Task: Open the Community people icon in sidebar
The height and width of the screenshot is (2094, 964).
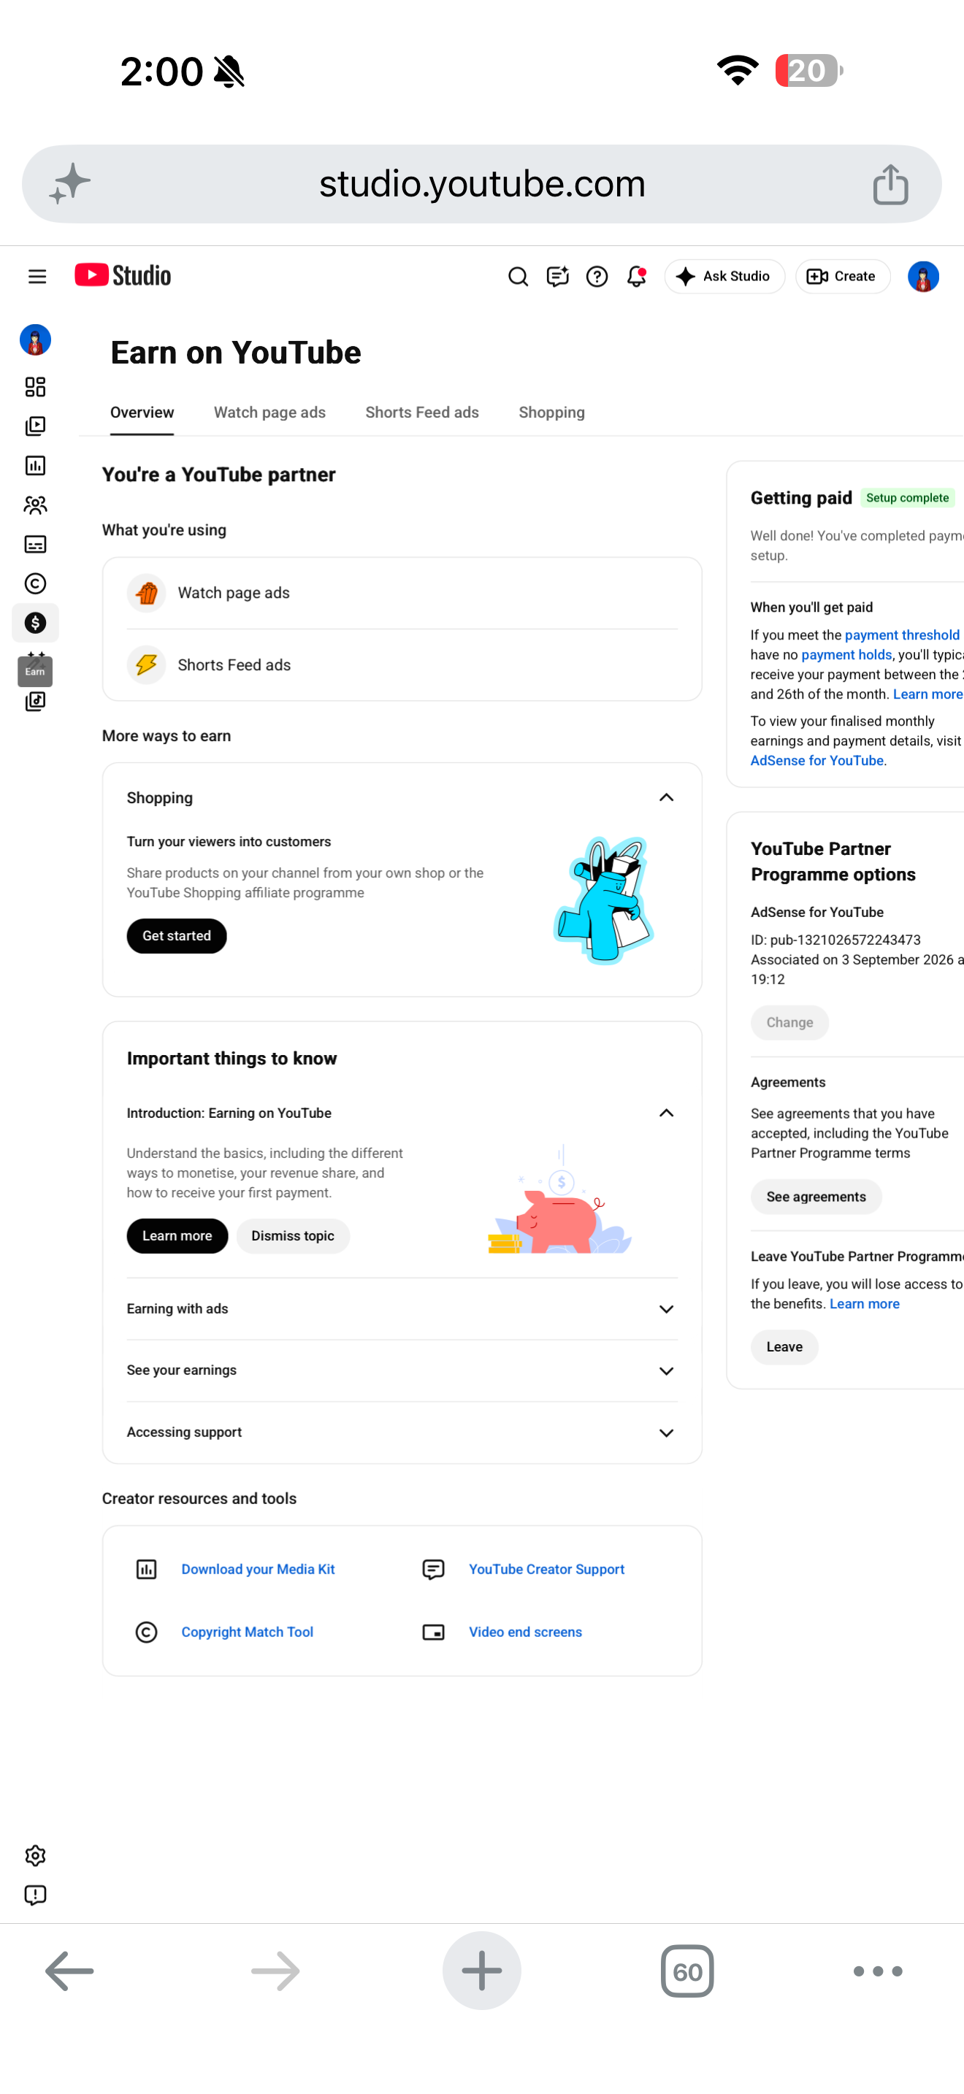Action: (x=35, y=505)
